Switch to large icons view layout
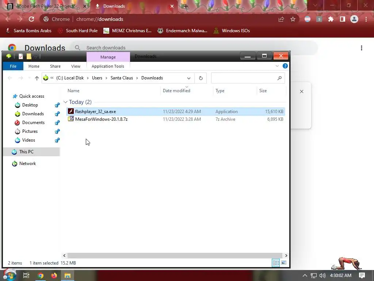The width and height of the screenshot is (374, 281). (284, 263)
